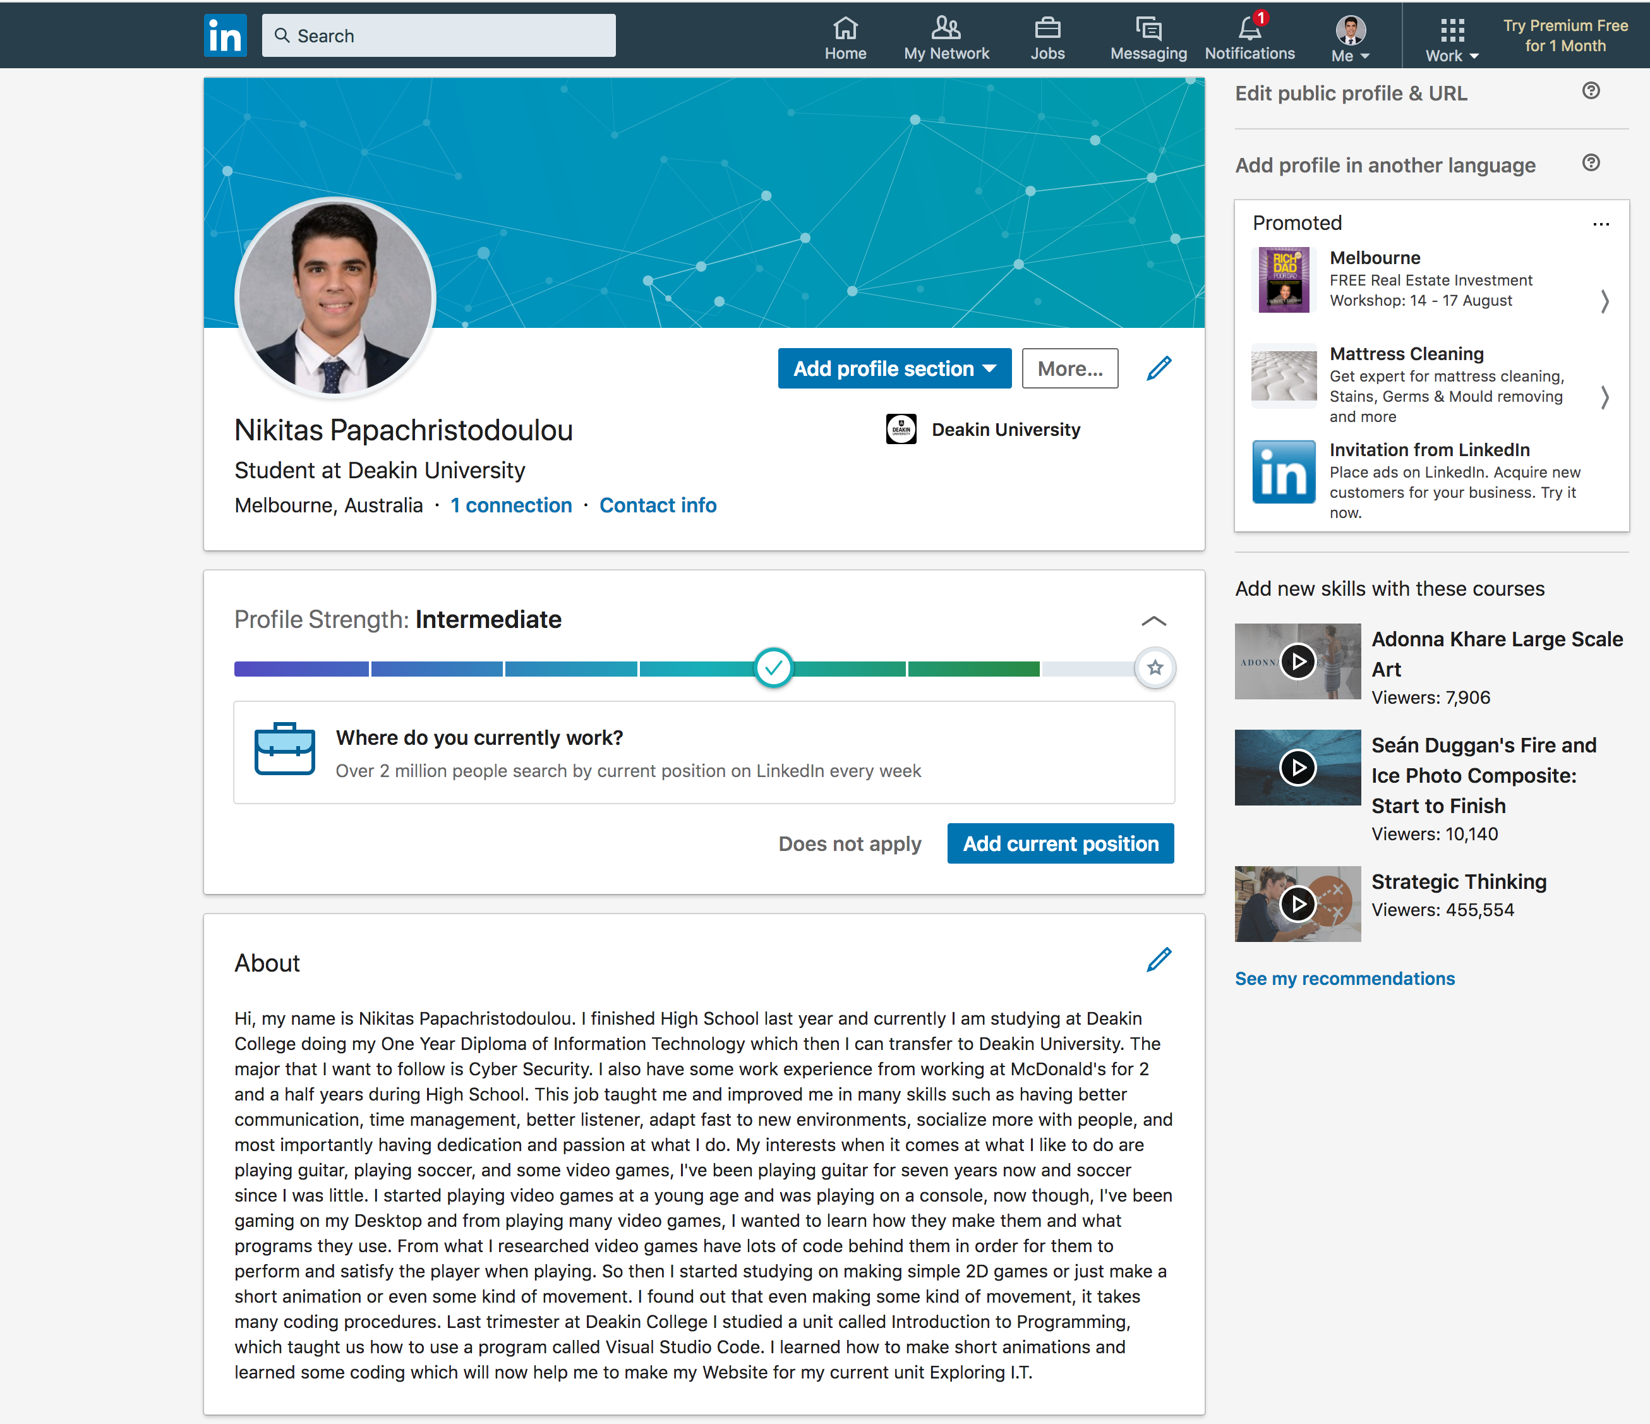Play the Strategic Thinking course video
Image resolution: width=1650 pixels, height=1424 pixels.
(1298, 904)
